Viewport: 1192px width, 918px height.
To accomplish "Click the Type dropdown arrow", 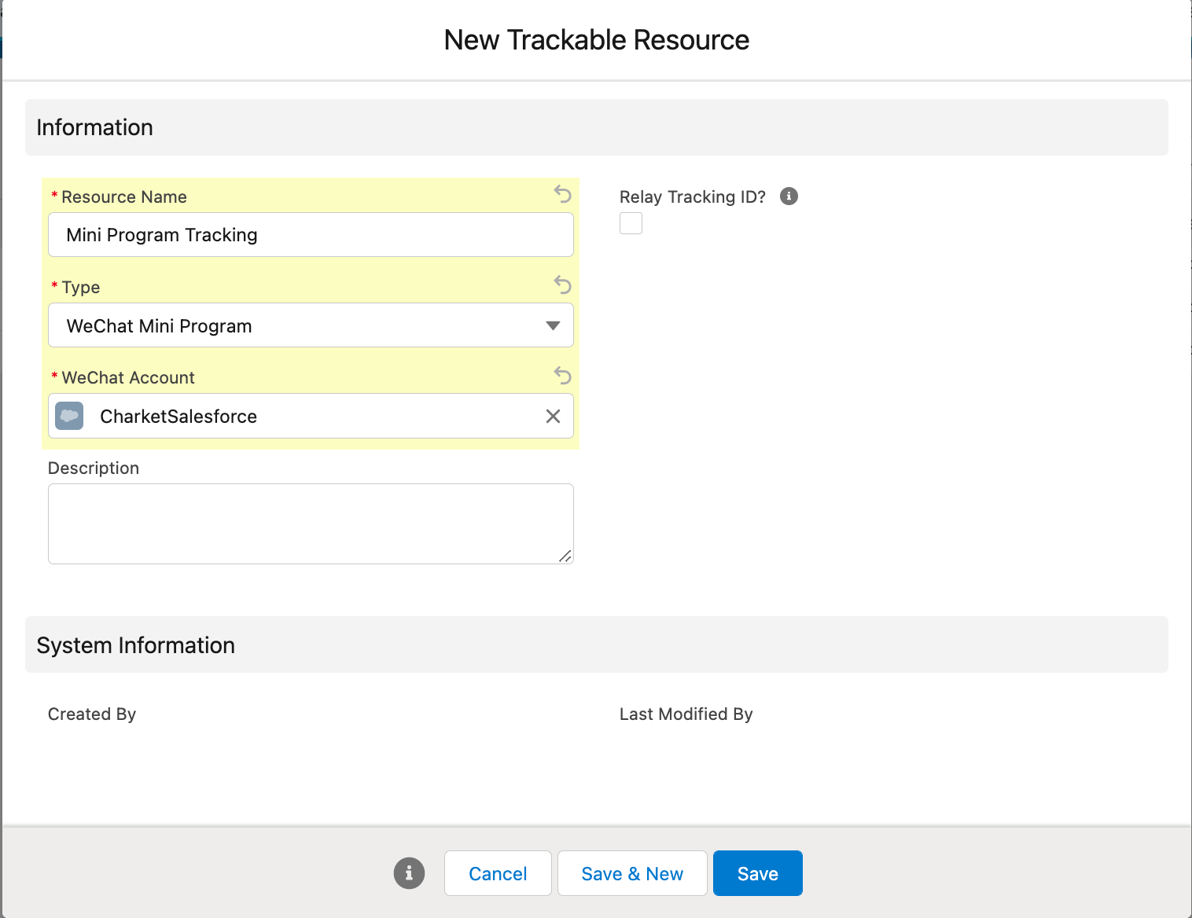I will point(553,325).
